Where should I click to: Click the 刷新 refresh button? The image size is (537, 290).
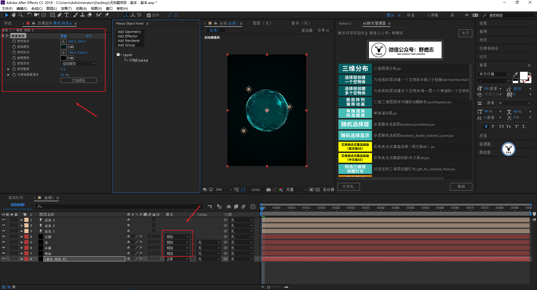461,186
